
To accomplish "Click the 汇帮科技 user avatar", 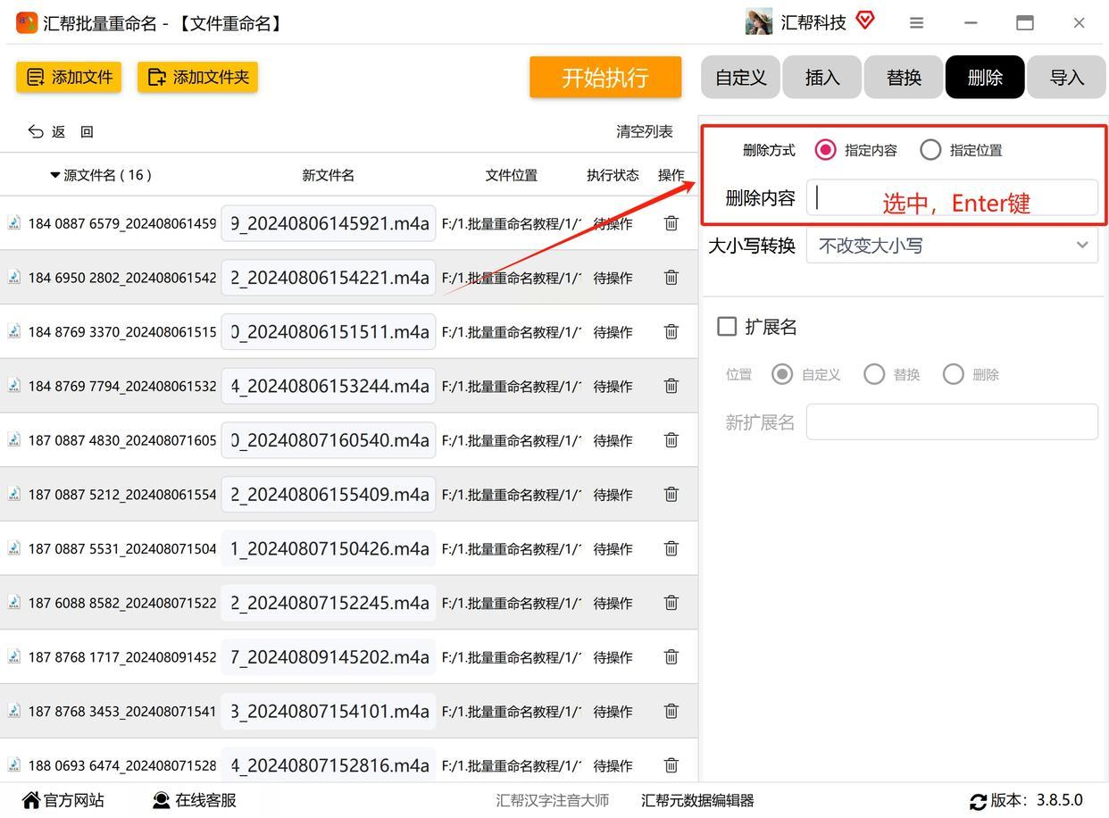I will click(x=759, y=22).
